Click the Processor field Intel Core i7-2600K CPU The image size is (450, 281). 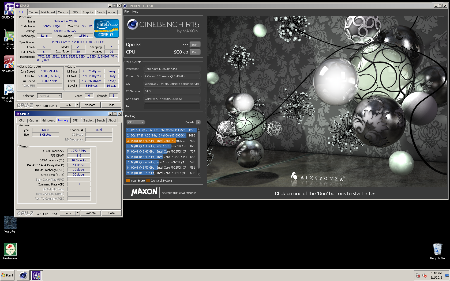tap(172, 69)
